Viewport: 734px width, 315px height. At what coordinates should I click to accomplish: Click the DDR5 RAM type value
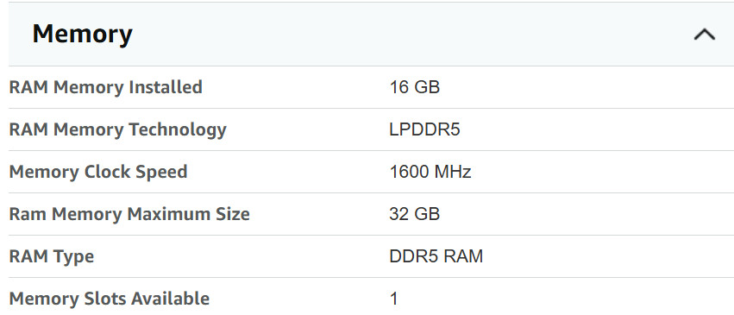pyautogui.click(x=436, y=256)
